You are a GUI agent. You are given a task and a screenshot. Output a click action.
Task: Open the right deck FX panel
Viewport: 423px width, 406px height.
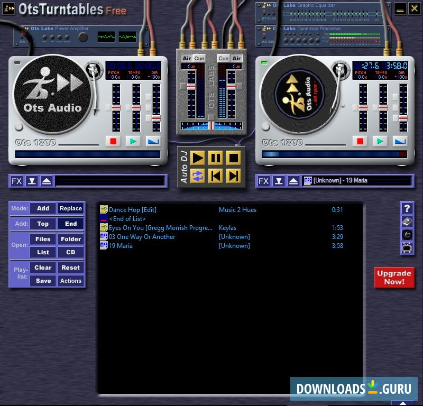tap(263, 181)
